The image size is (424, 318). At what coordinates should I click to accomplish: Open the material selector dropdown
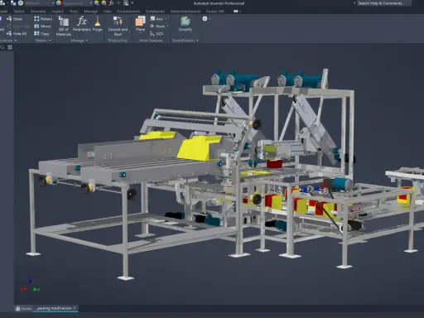[53, 3]
